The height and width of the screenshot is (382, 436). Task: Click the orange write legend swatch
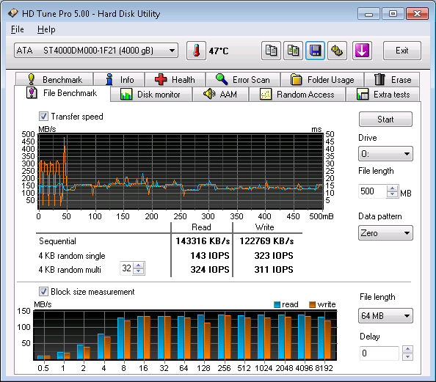pos(312,304)
